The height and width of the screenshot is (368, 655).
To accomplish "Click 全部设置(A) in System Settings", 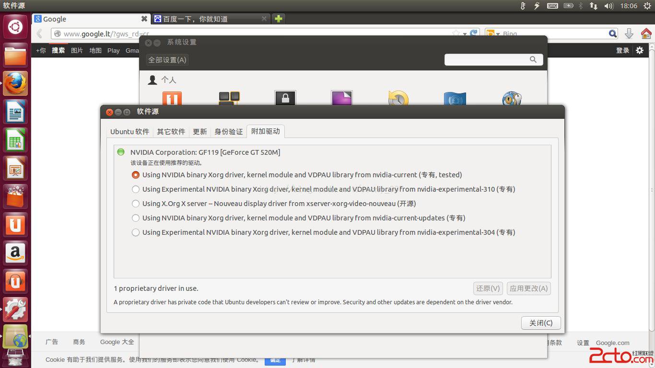I will coord(167,60).
